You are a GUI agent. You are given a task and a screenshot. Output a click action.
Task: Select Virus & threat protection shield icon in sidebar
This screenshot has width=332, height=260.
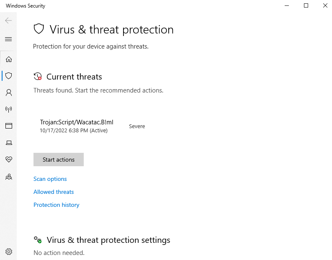(x=9, y=76)
